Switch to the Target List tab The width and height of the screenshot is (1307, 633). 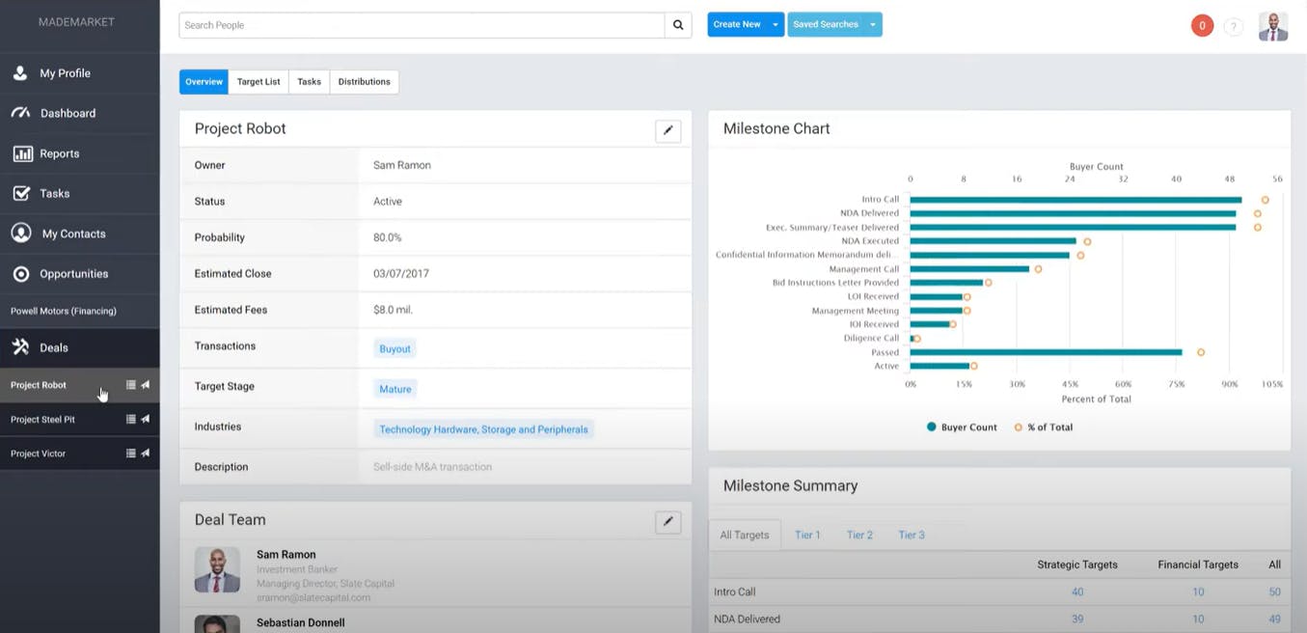[259, 82]
